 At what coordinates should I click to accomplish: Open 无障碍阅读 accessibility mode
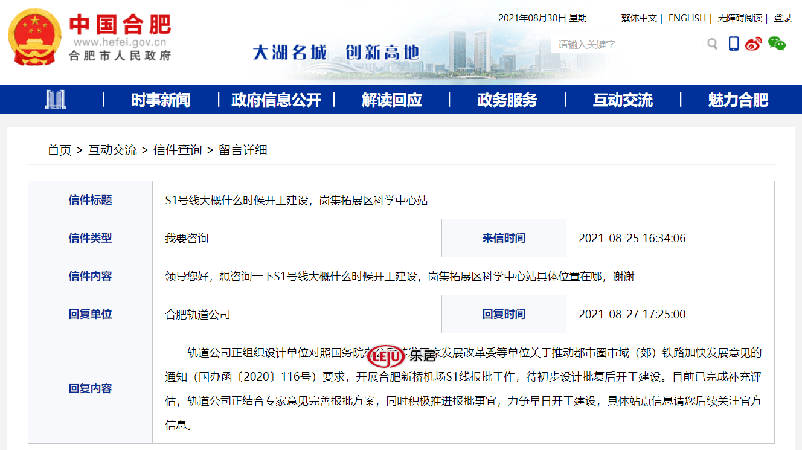pyautogui.click(x=739, y=18)
